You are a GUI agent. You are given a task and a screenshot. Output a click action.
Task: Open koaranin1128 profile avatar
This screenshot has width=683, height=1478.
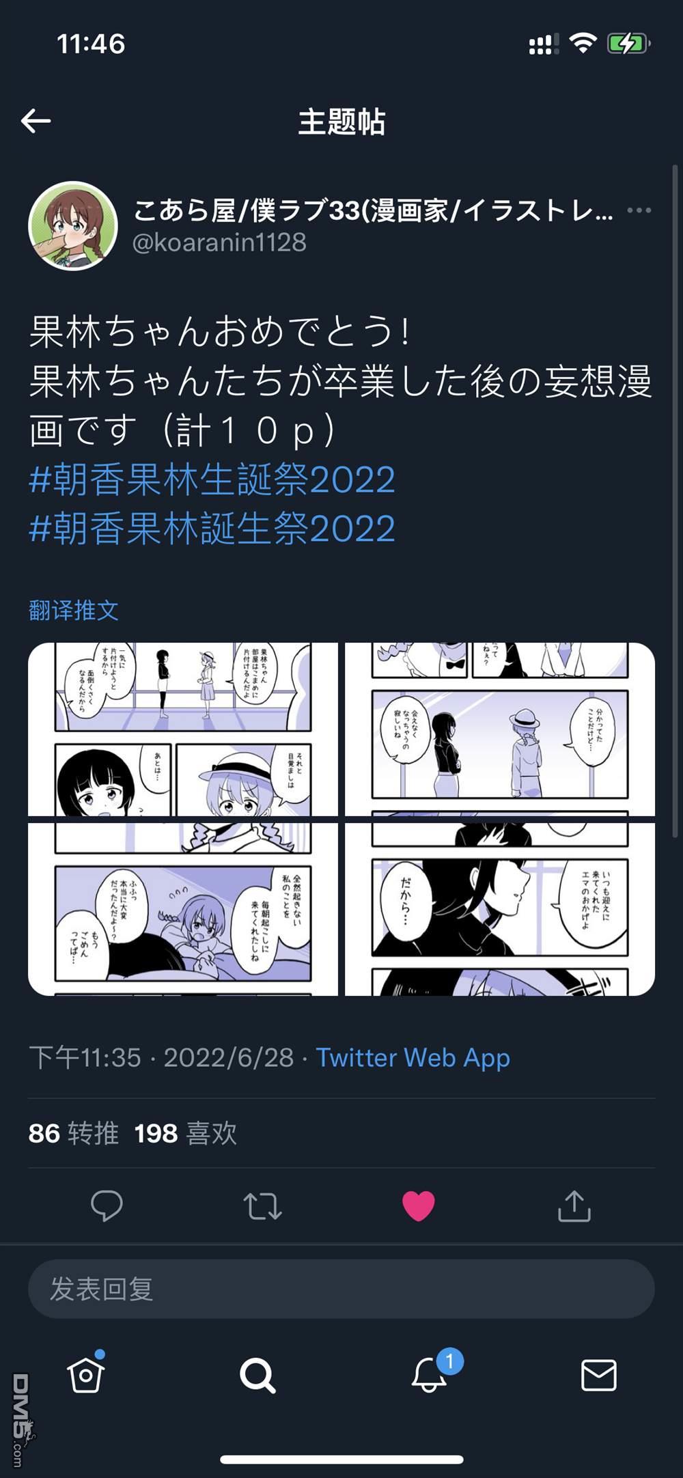72,225
